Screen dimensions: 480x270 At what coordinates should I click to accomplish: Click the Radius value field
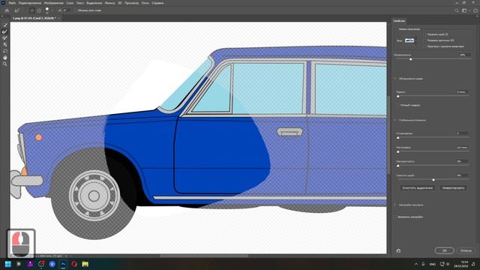tap(462, 91)
